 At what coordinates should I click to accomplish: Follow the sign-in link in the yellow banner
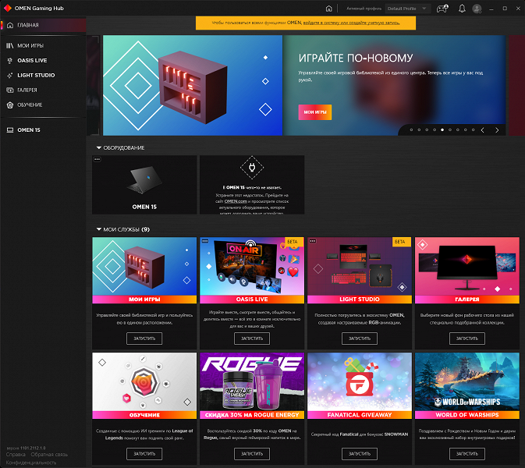click(351, 23)
